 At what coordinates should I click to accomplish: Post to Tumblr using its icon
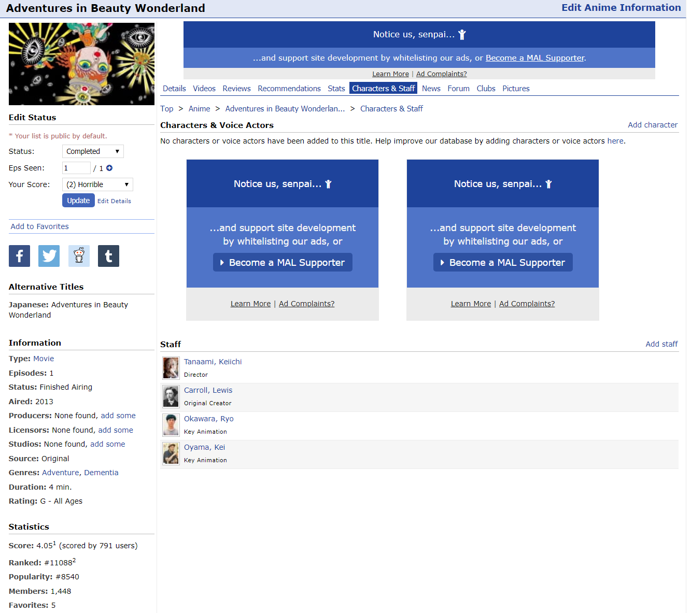(x=108, y=256)
